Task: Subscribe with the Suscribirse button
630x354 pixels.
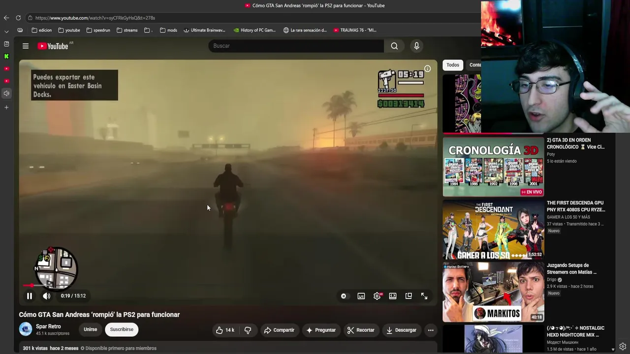Action: click(x=122, y=329)
